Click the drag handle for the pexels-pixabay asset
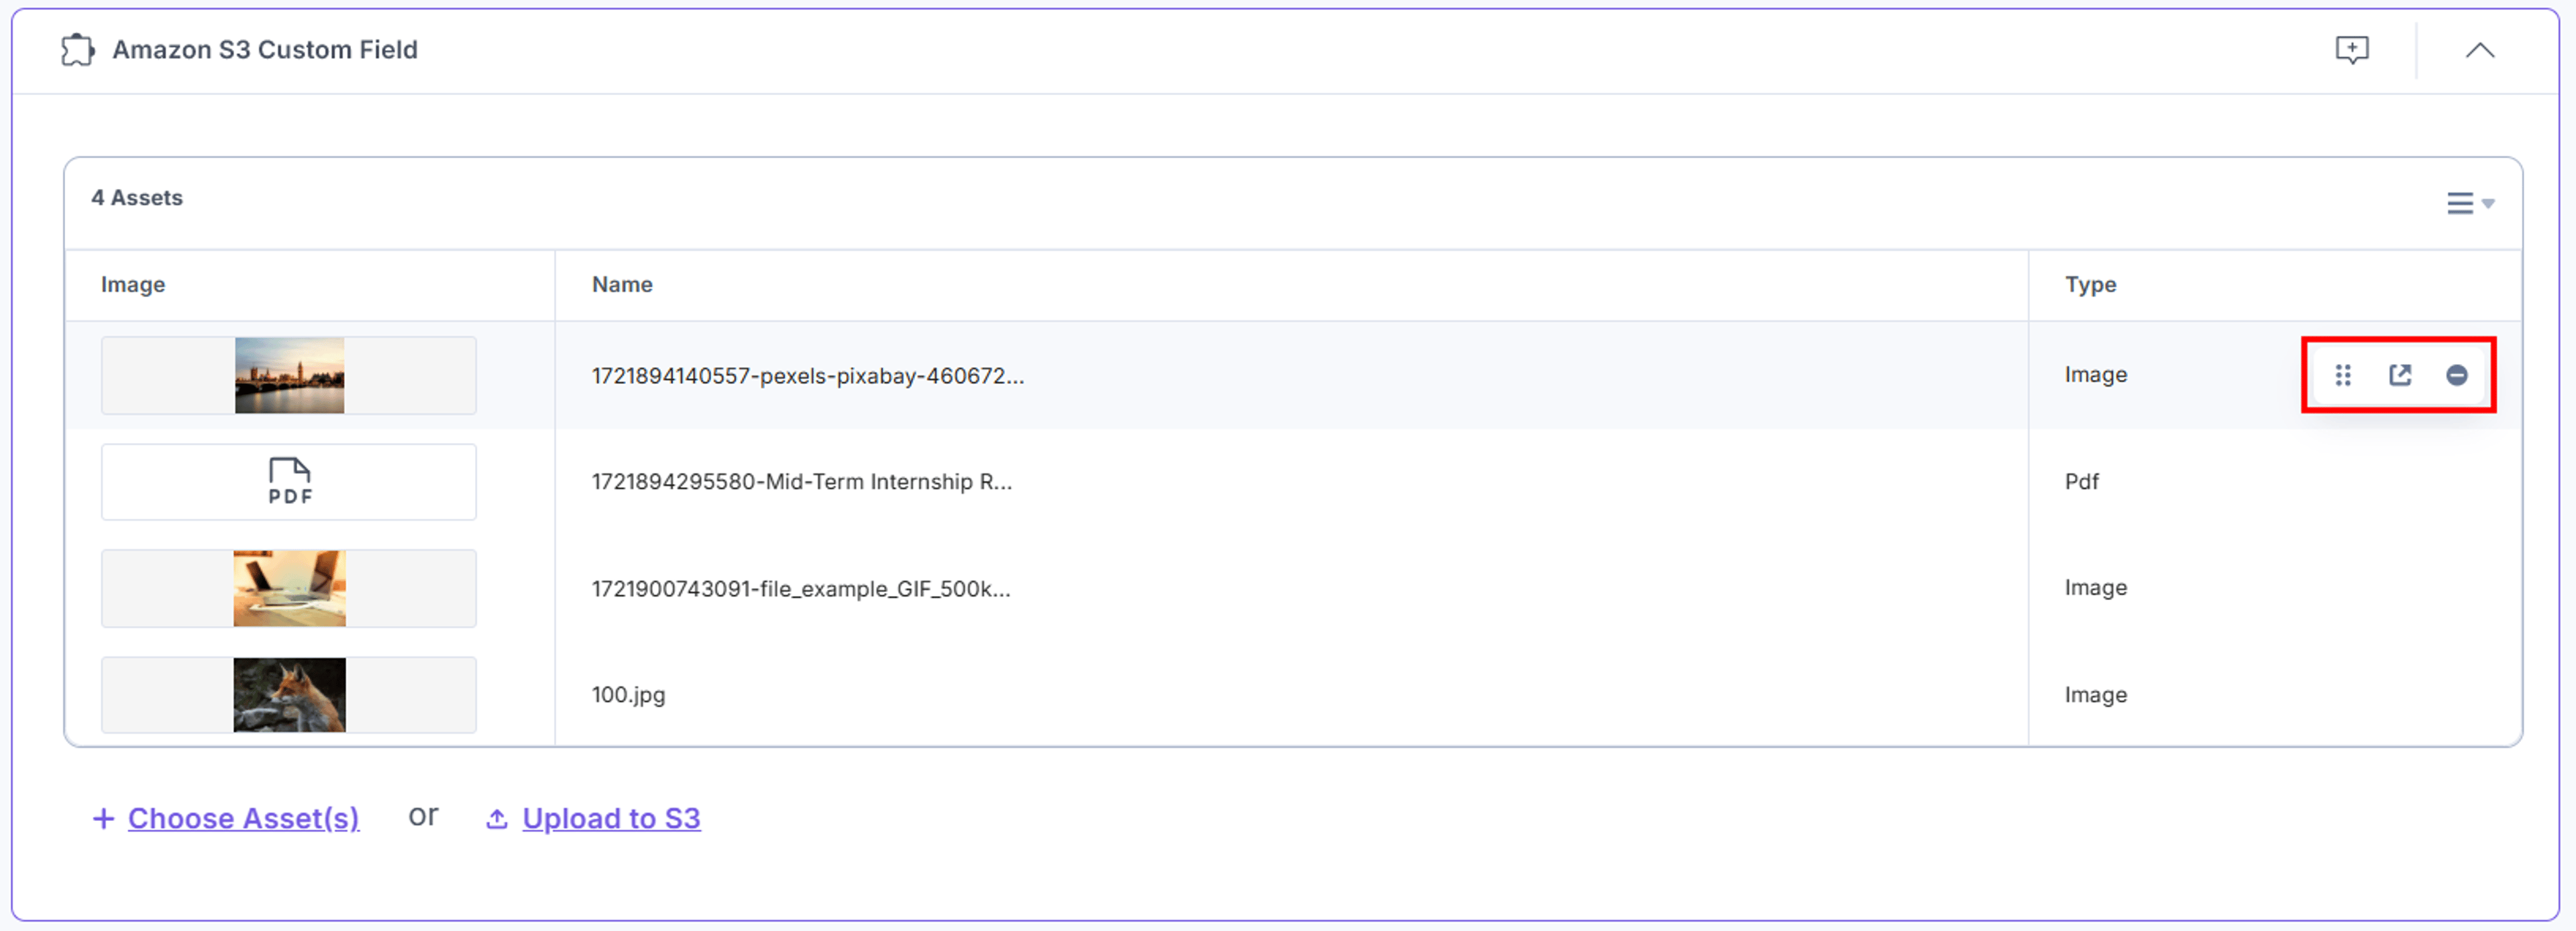The image size is (2576, 931). [2343, 375]
